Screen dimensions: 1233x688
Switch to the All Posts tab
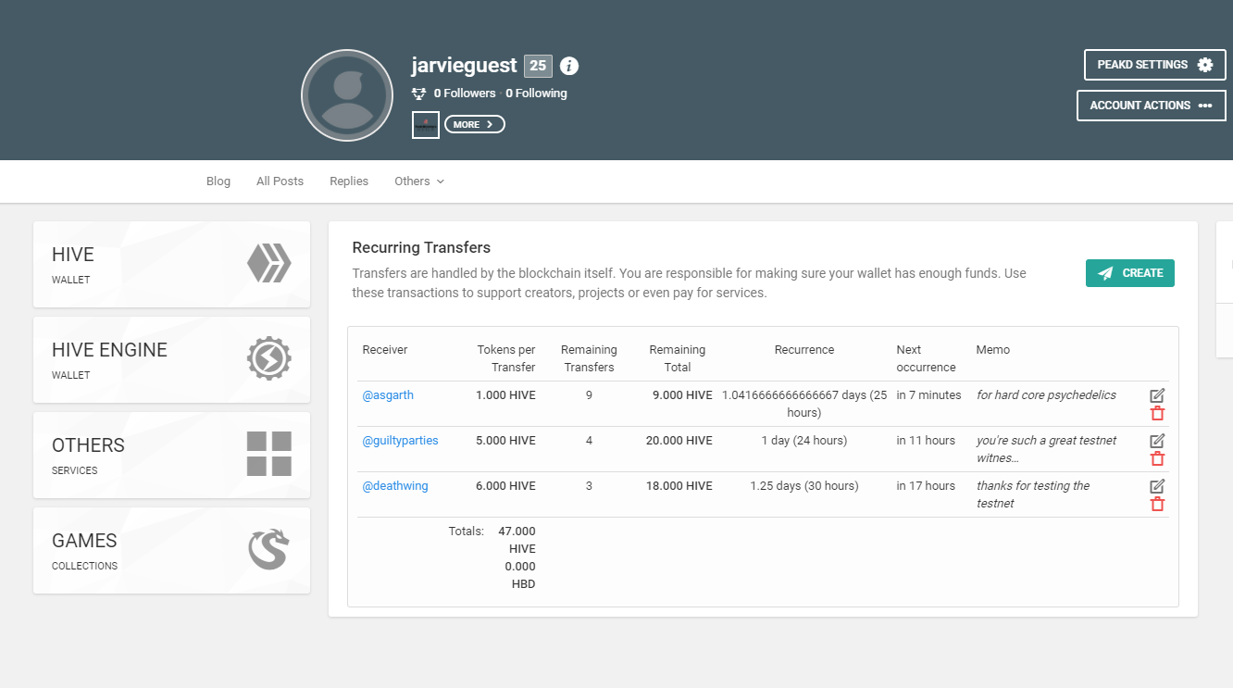point(280,181)
